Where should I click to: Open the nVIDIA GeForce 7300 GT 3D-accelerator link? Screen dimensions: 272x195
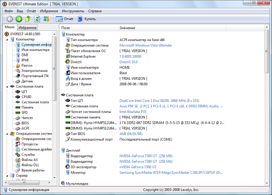(x=138, y=167)
